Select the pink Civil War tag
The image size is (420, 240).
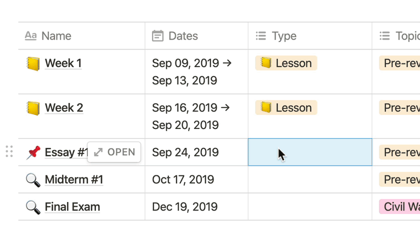pyautogui.click(x=400, y=207)
